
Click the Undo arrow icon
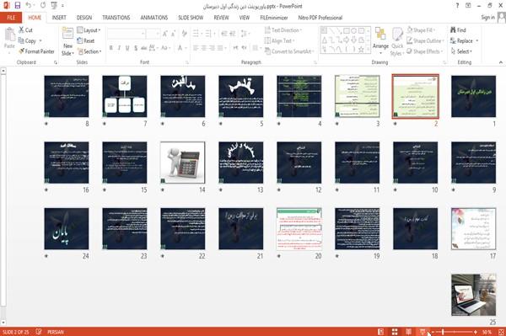point(29,6)
